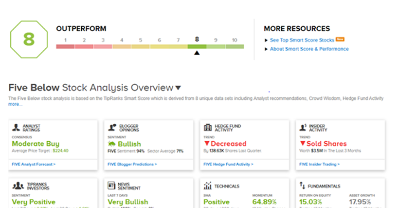This screenshot has height=208, width=399.
Task: Expand the Stock Analysis Overview dropdown arrow
Action: point(178,88)
